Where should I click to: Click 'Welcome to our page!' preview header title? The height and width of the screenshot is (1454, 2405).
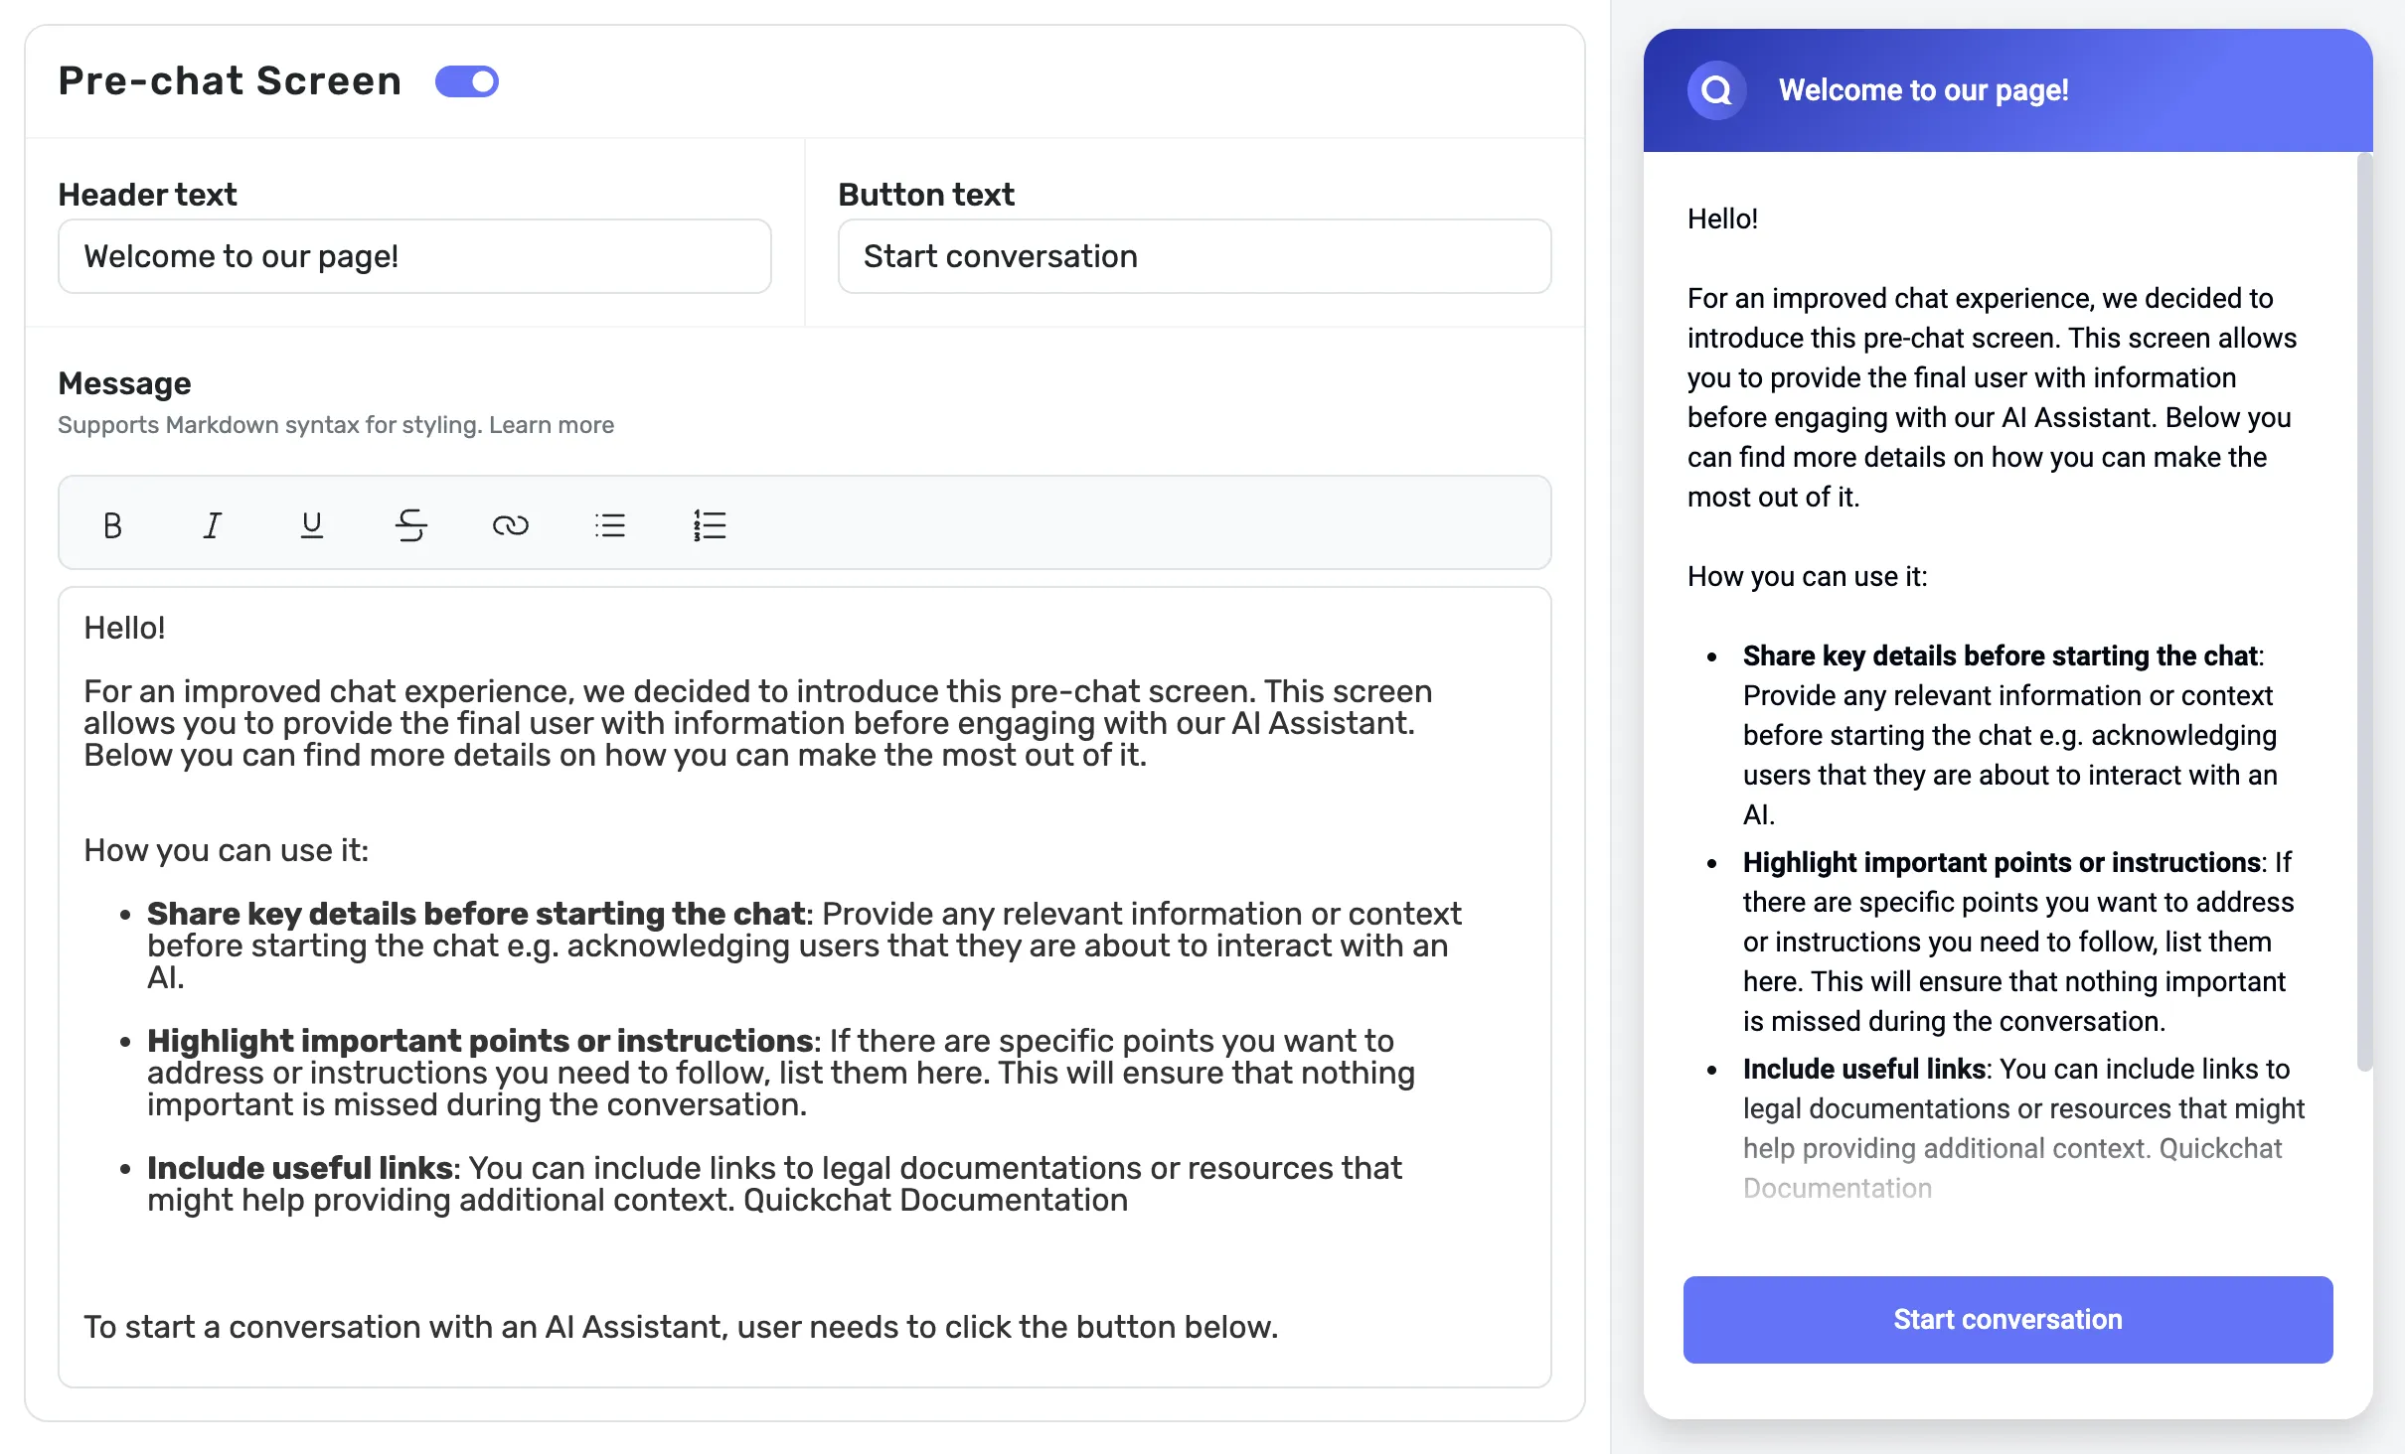pyautogui.click(x=1923, y=90)
